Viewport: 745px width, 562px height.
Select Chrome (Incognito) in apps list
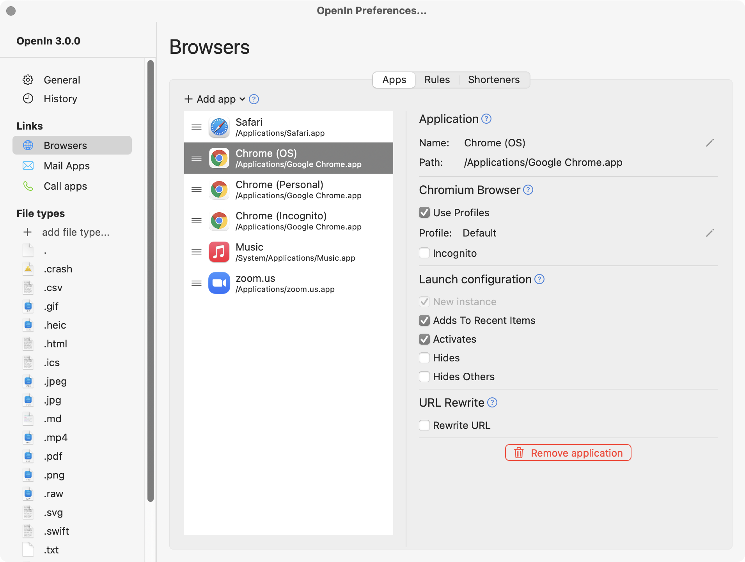click(289, 221)
